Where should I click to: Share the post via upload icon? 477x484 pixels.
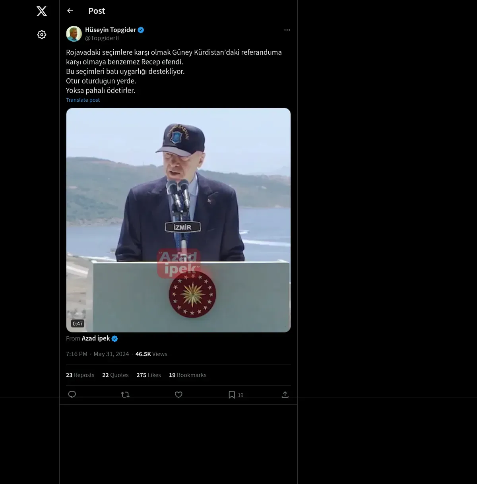point(285,395)
